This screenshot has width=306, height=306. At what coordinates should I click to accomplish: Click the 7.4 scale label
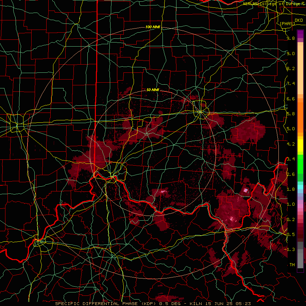pos(291,84)
